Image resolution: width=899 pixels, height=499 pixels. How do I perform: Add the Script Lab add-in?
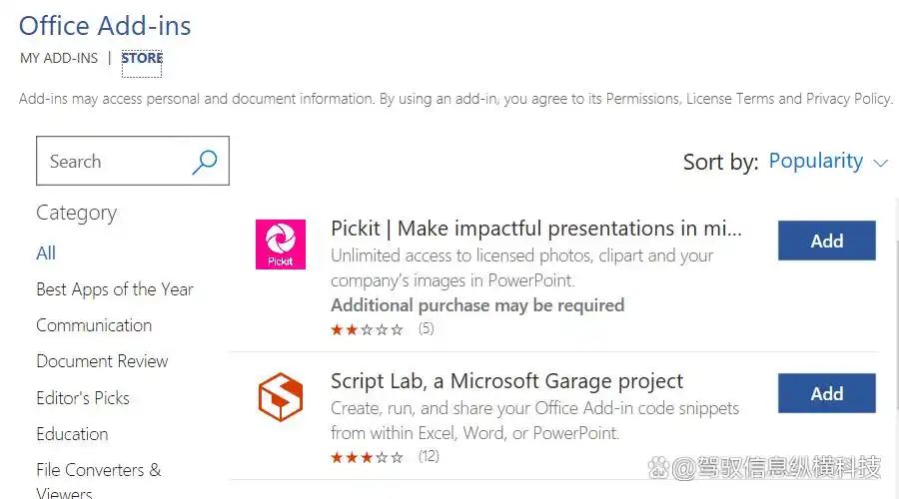click(x=827, y=393)
